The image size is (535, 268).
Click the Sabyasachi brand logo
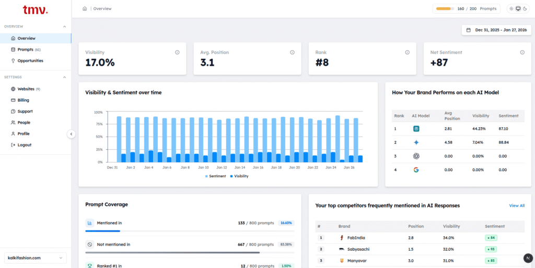point(342,249)
